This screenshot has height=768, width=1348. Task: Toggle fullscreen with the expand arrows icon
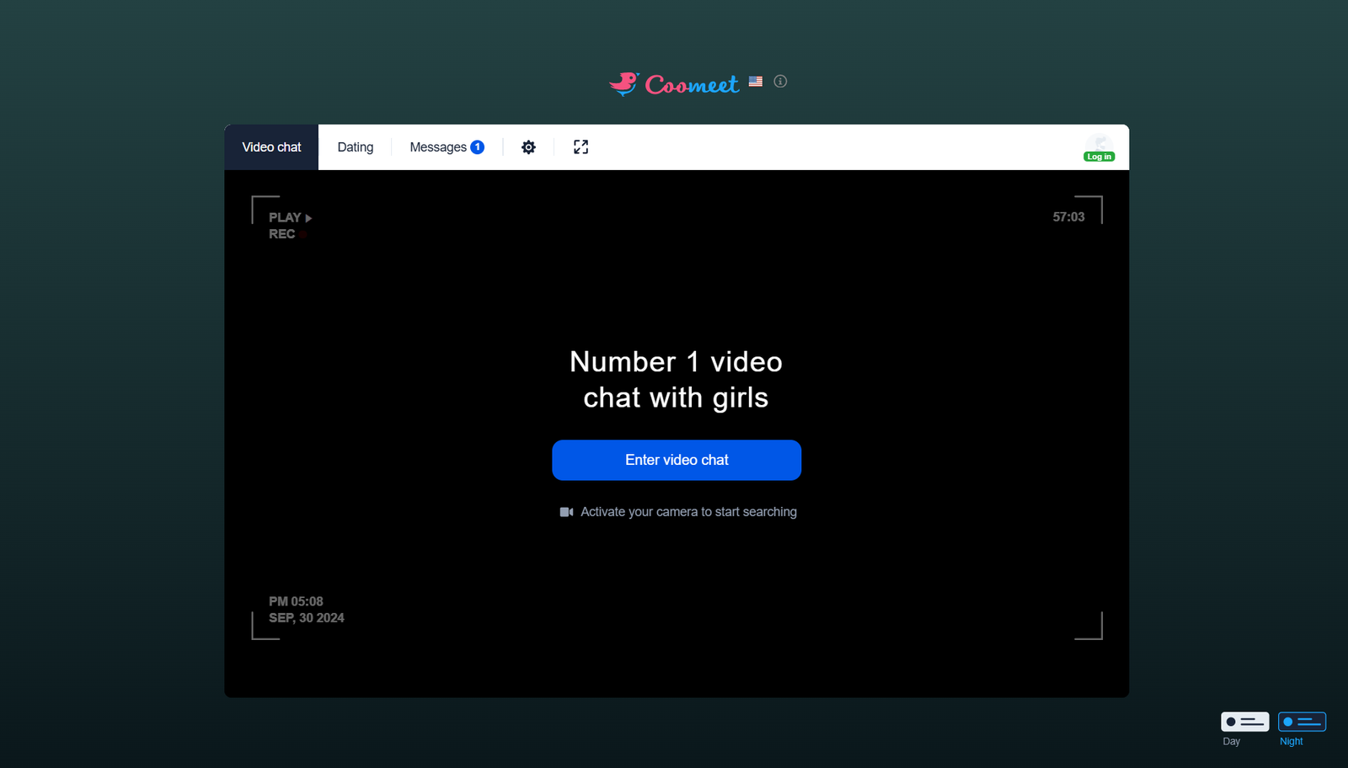click(x=580, y=147)
